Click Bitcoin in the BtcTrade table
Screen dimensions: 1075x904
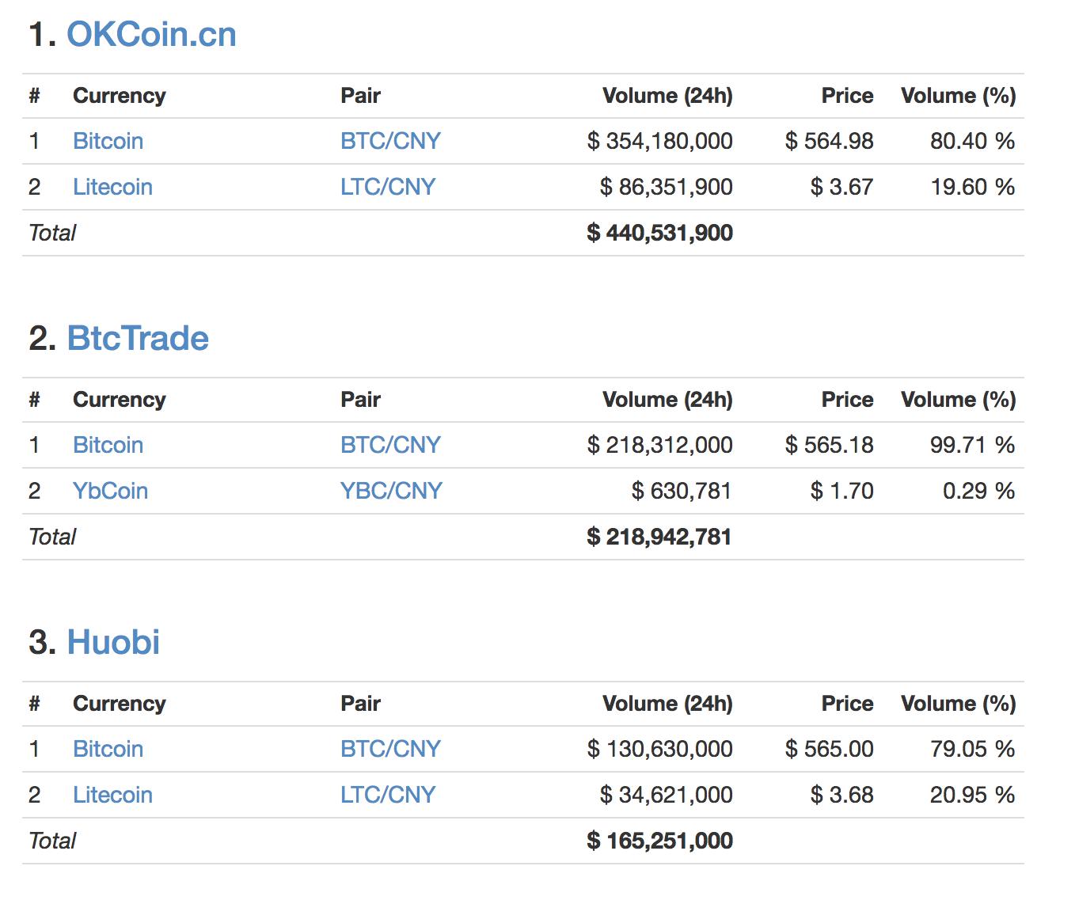(x=108, y=445)
